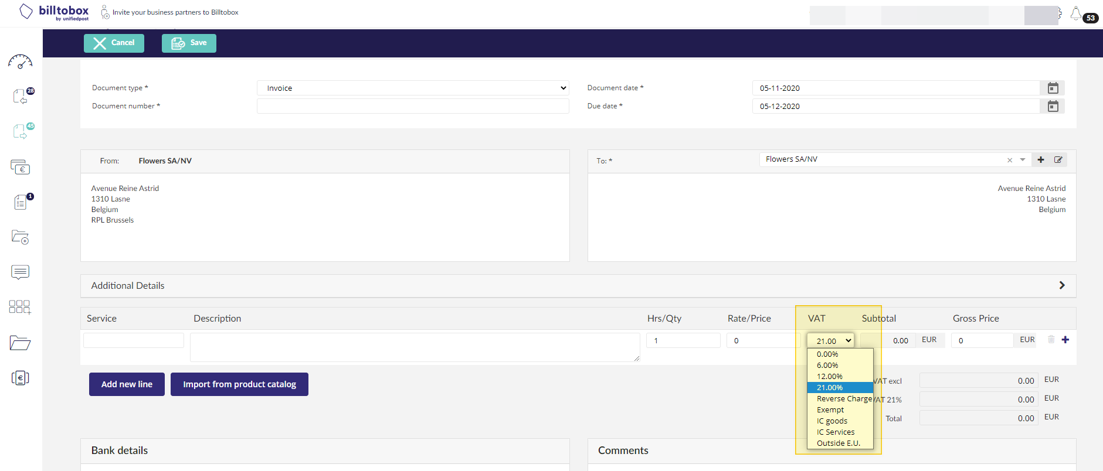Select Outside E.U. VAT option
The image size is (1103, 471).
coord(840,443)
